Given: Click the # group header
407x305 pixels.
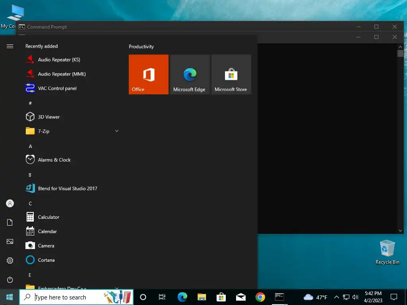Looking at the screenshot, I should tap(30, 103).
